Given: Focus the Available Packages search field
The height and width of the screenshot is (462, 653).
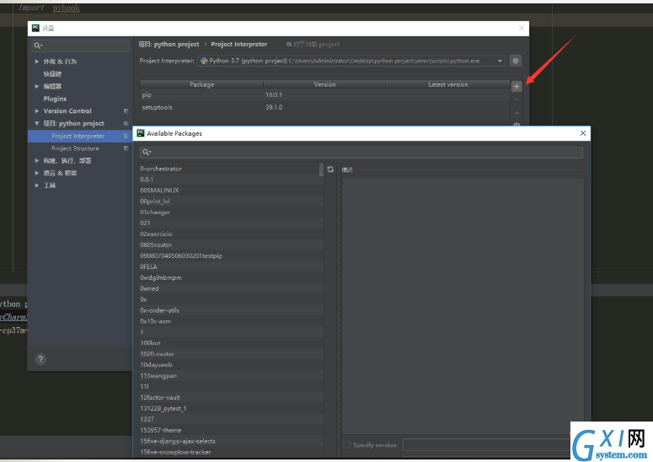Looking at the screenshot, I should tap(361, 152).
